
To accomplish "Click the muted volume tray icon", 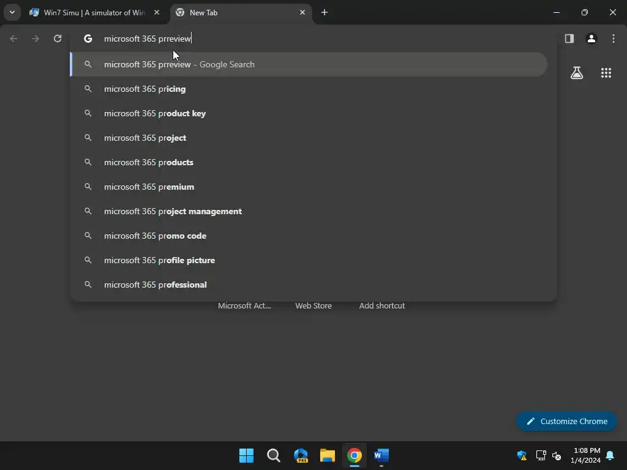I will tap(556, 455).
